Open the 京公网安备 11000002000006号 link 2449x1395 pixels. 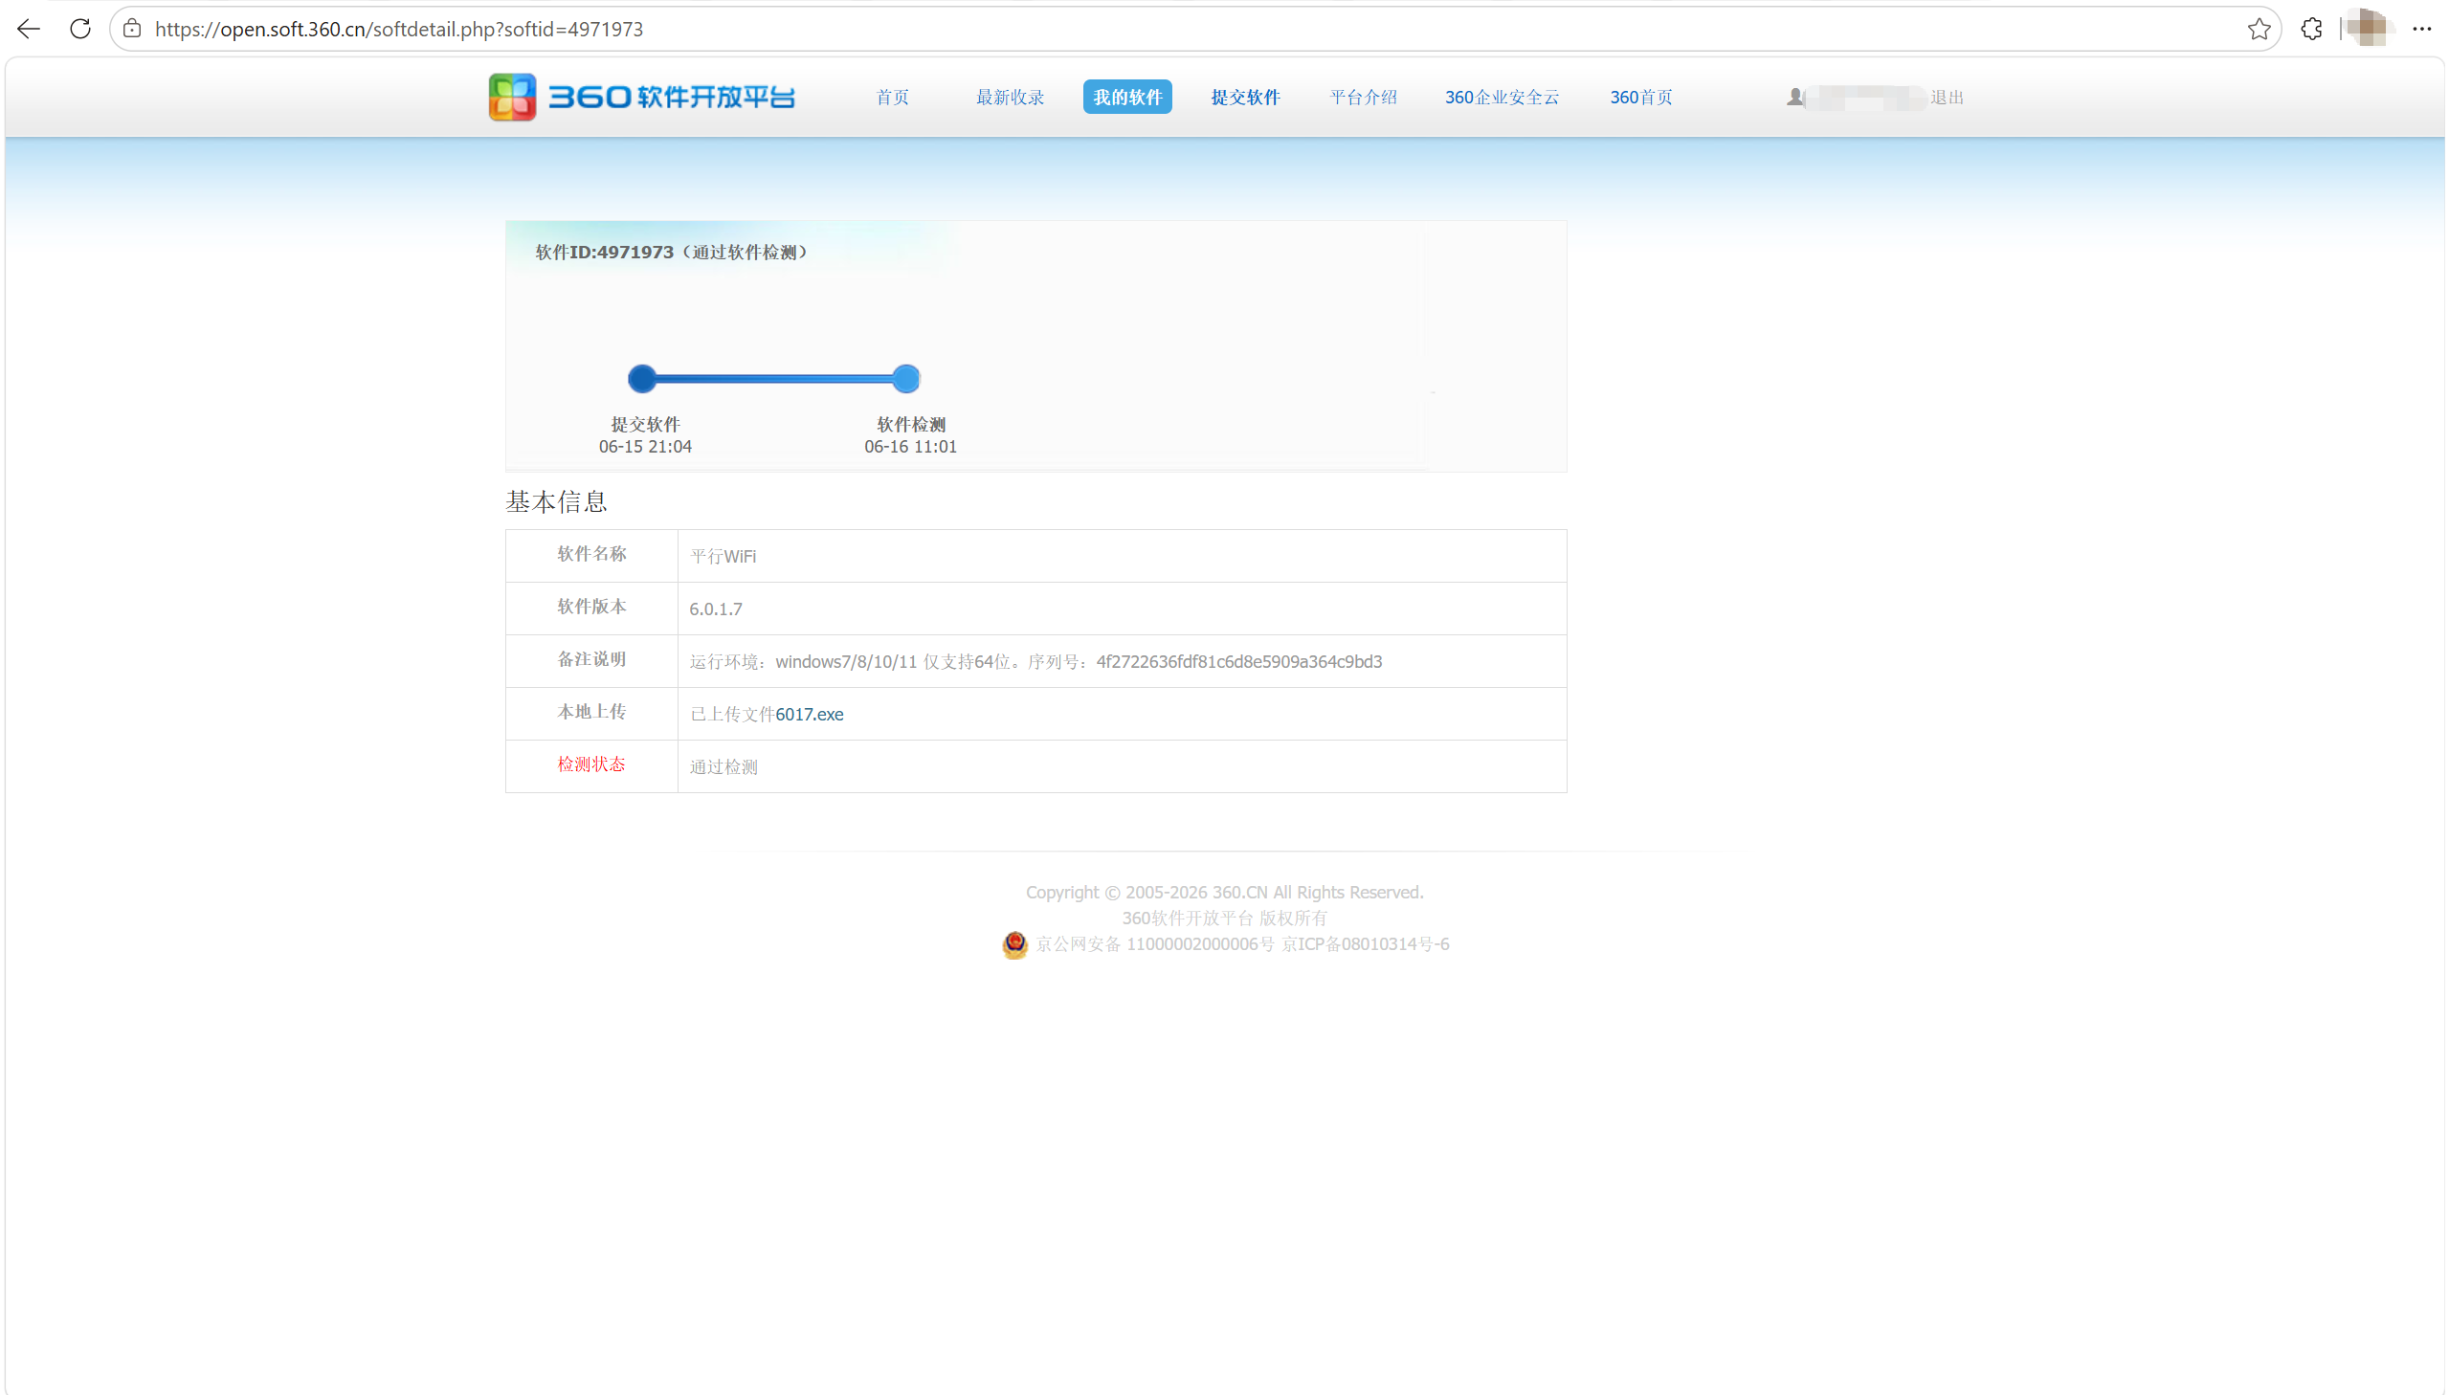(x=1153, y=943)
